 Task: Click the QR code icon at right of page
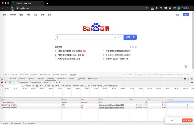186,67
